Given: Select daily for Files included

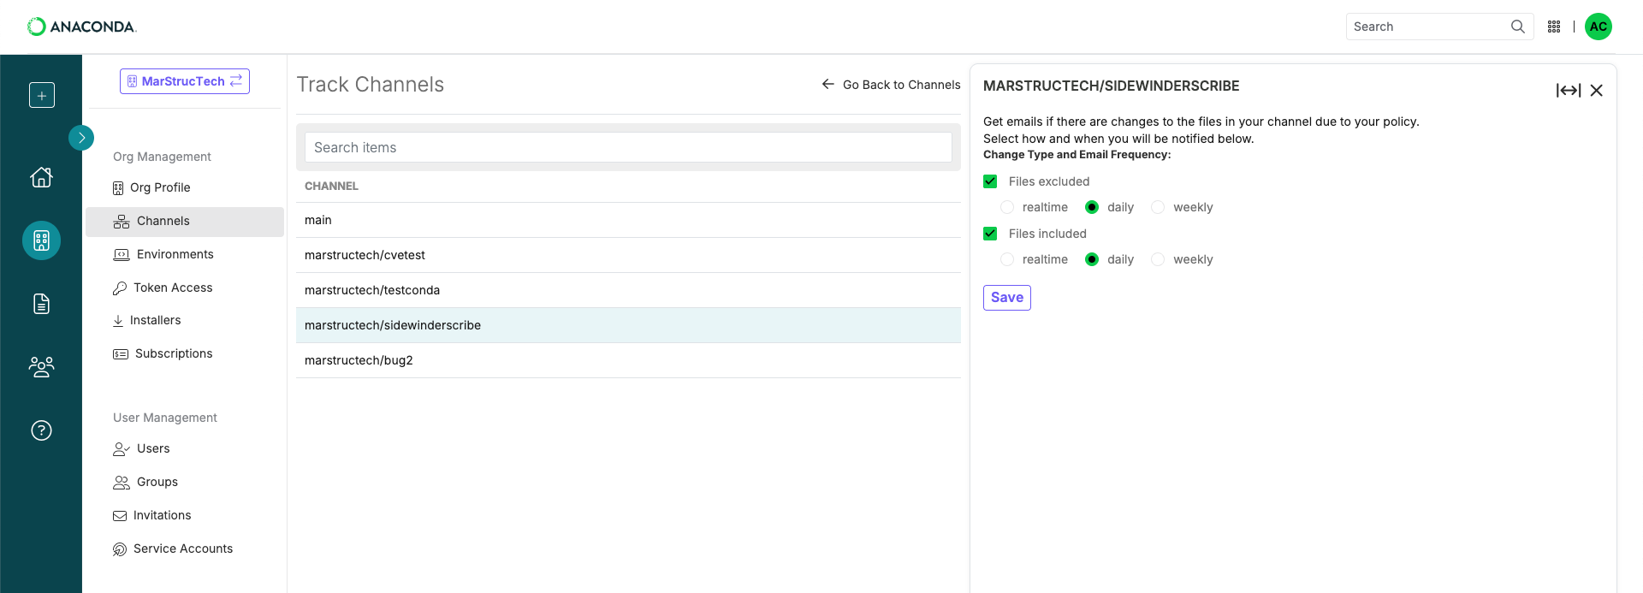Looking at the screenshot, I should (x=1092, y=259).
